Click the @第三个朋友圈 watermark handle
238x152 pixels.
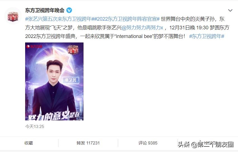tap(212, 144)
